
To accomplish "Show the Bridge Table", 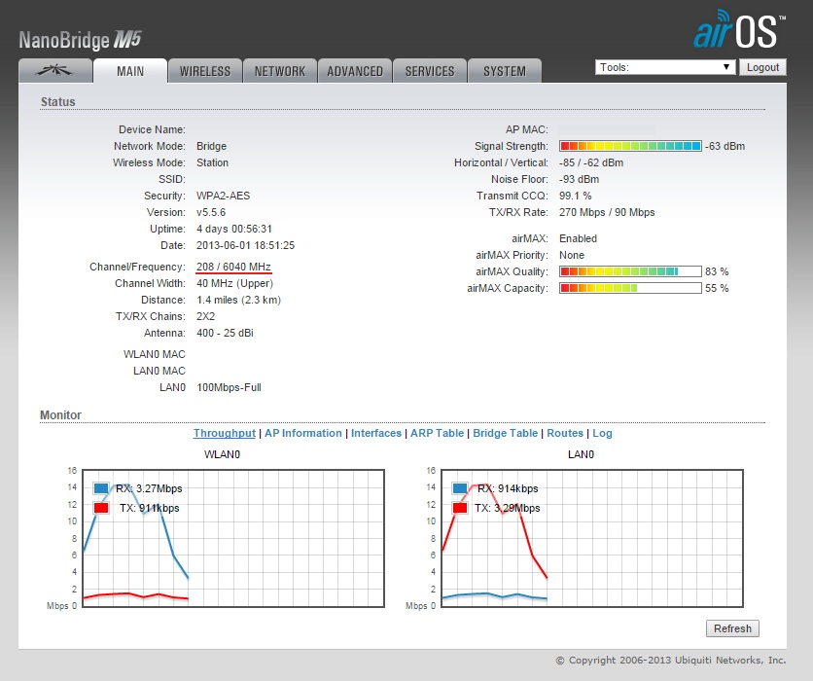I will point(506,433).
